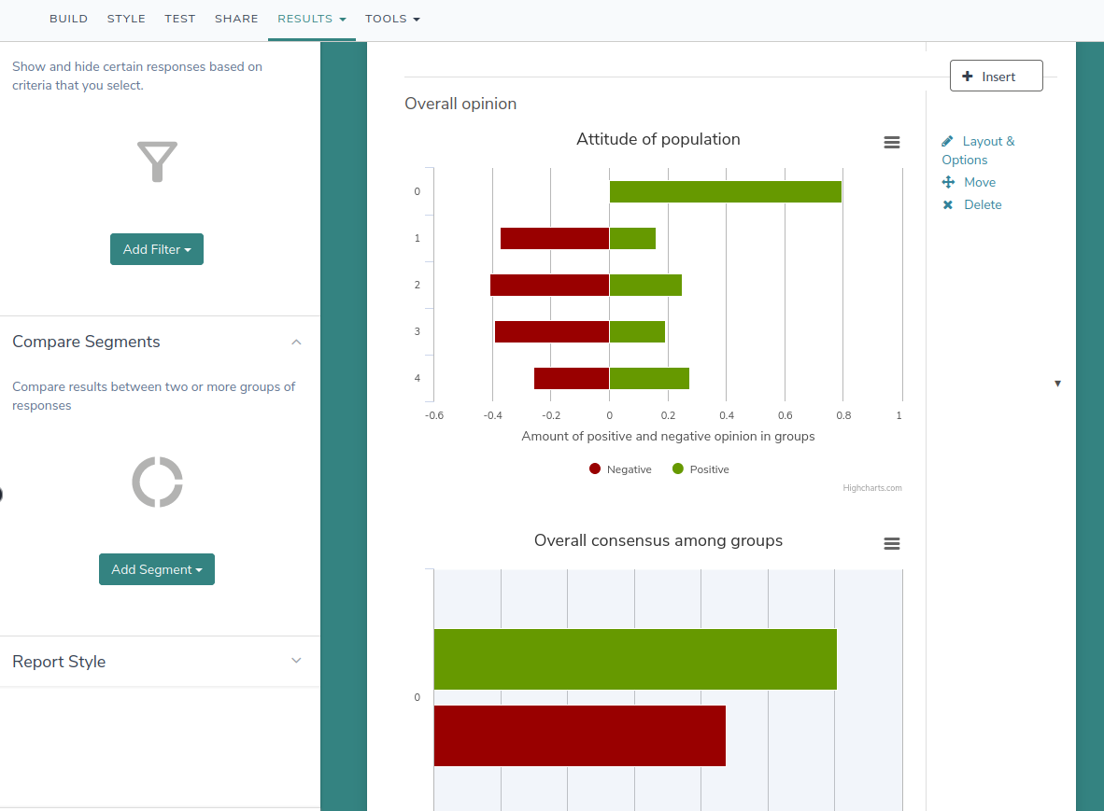This screenshot has width=1104, height=811.
Task: Open the Add Filter dropdown
Action: tap(157, 249)
